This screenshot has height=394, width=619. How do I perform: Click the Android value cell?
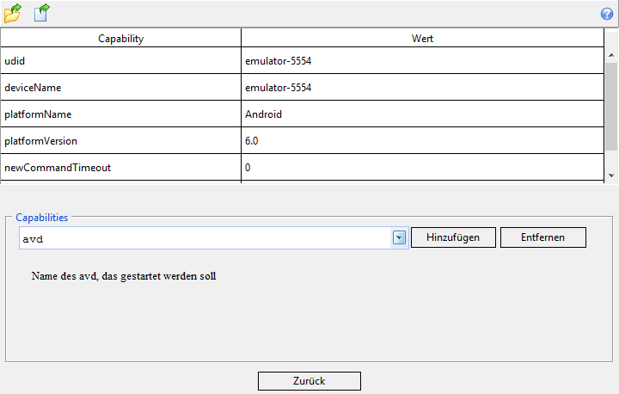422,114
